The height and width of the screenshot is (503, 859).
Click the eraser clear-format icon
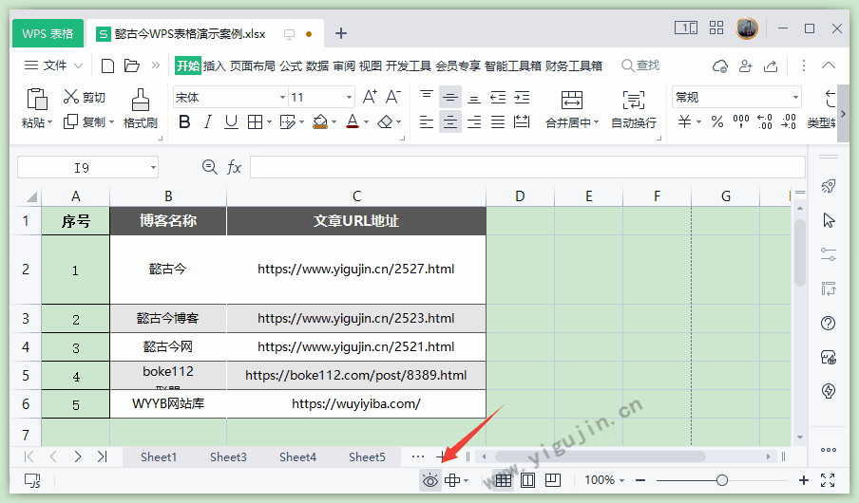385,121
